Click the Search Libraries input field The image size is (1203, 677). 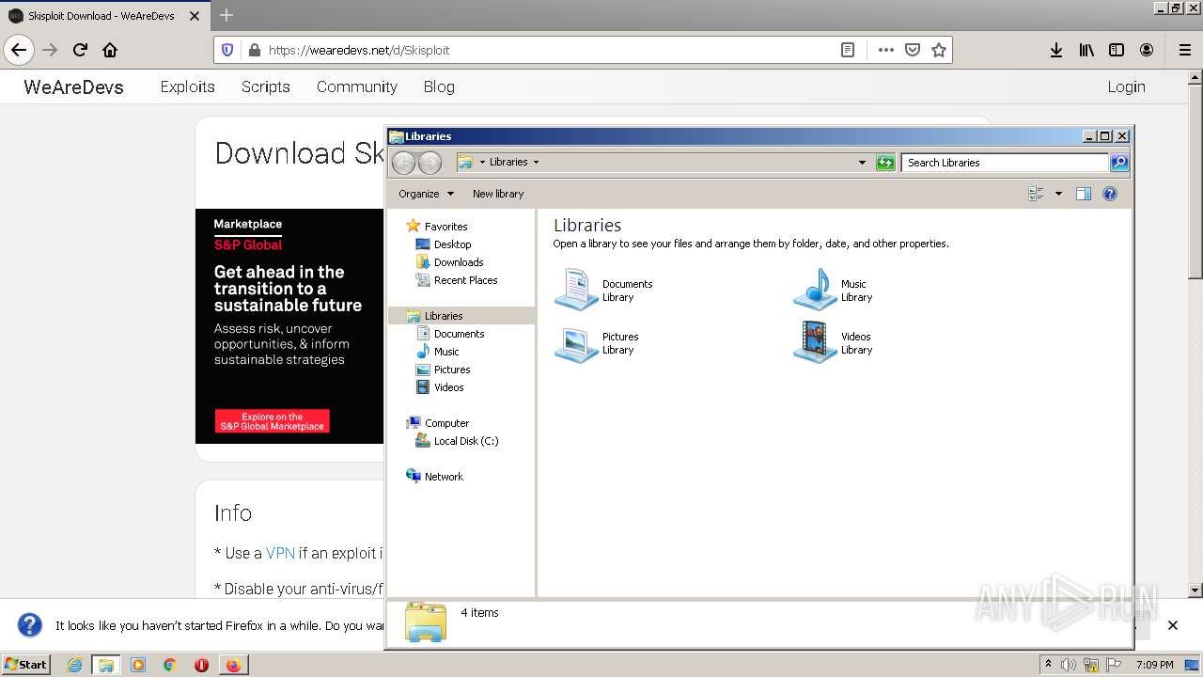[x=1004, y=163]
